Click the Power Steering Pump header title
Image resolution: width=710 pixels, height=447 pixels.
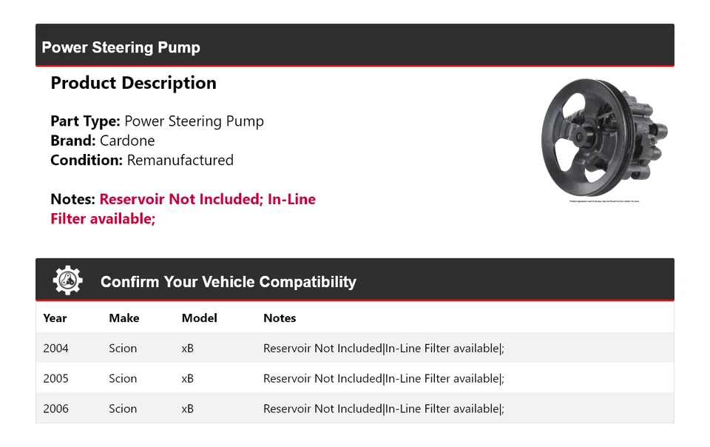click(x=121, y=47)
